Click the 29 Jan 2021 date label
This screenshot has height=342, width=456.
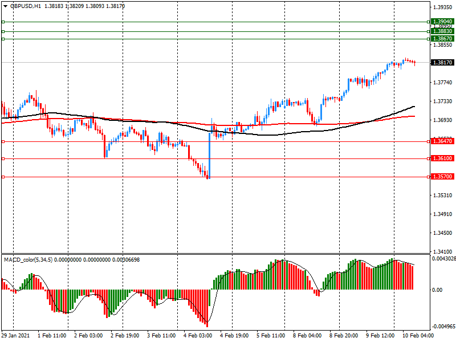click(17, 336)
